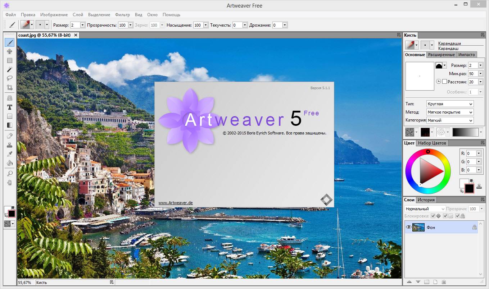Image resolution: width=489 pixels, height=289 pixels.
Task: Click the lock icon on Фон layer
Action: (x=474, y=227)
